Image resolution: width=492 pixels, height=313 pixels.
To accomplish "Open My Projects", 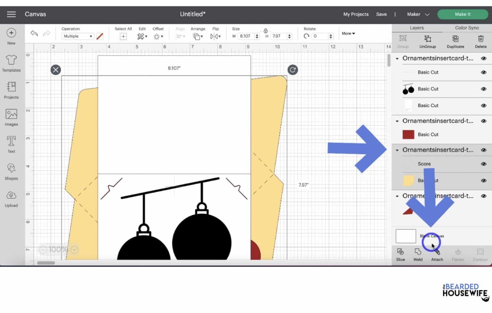I will click(x=356, y=14).
